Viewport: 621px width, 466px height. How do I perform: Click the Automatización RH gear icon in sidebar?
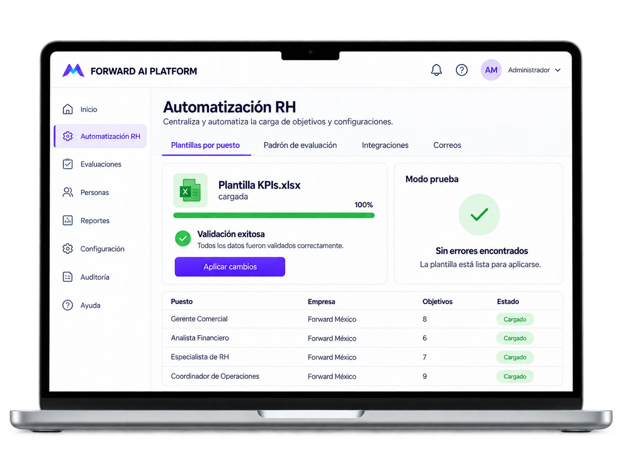[68, 136]
